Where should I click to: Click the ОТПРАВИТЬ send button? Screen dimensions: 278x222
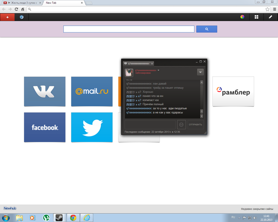click(195, 124)
